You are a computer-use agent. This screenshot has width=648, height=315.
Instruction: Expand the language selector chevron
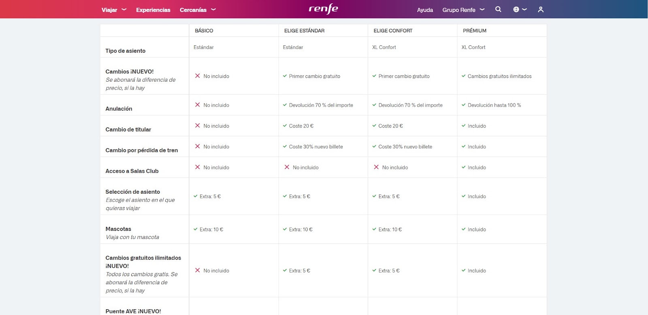524,9
